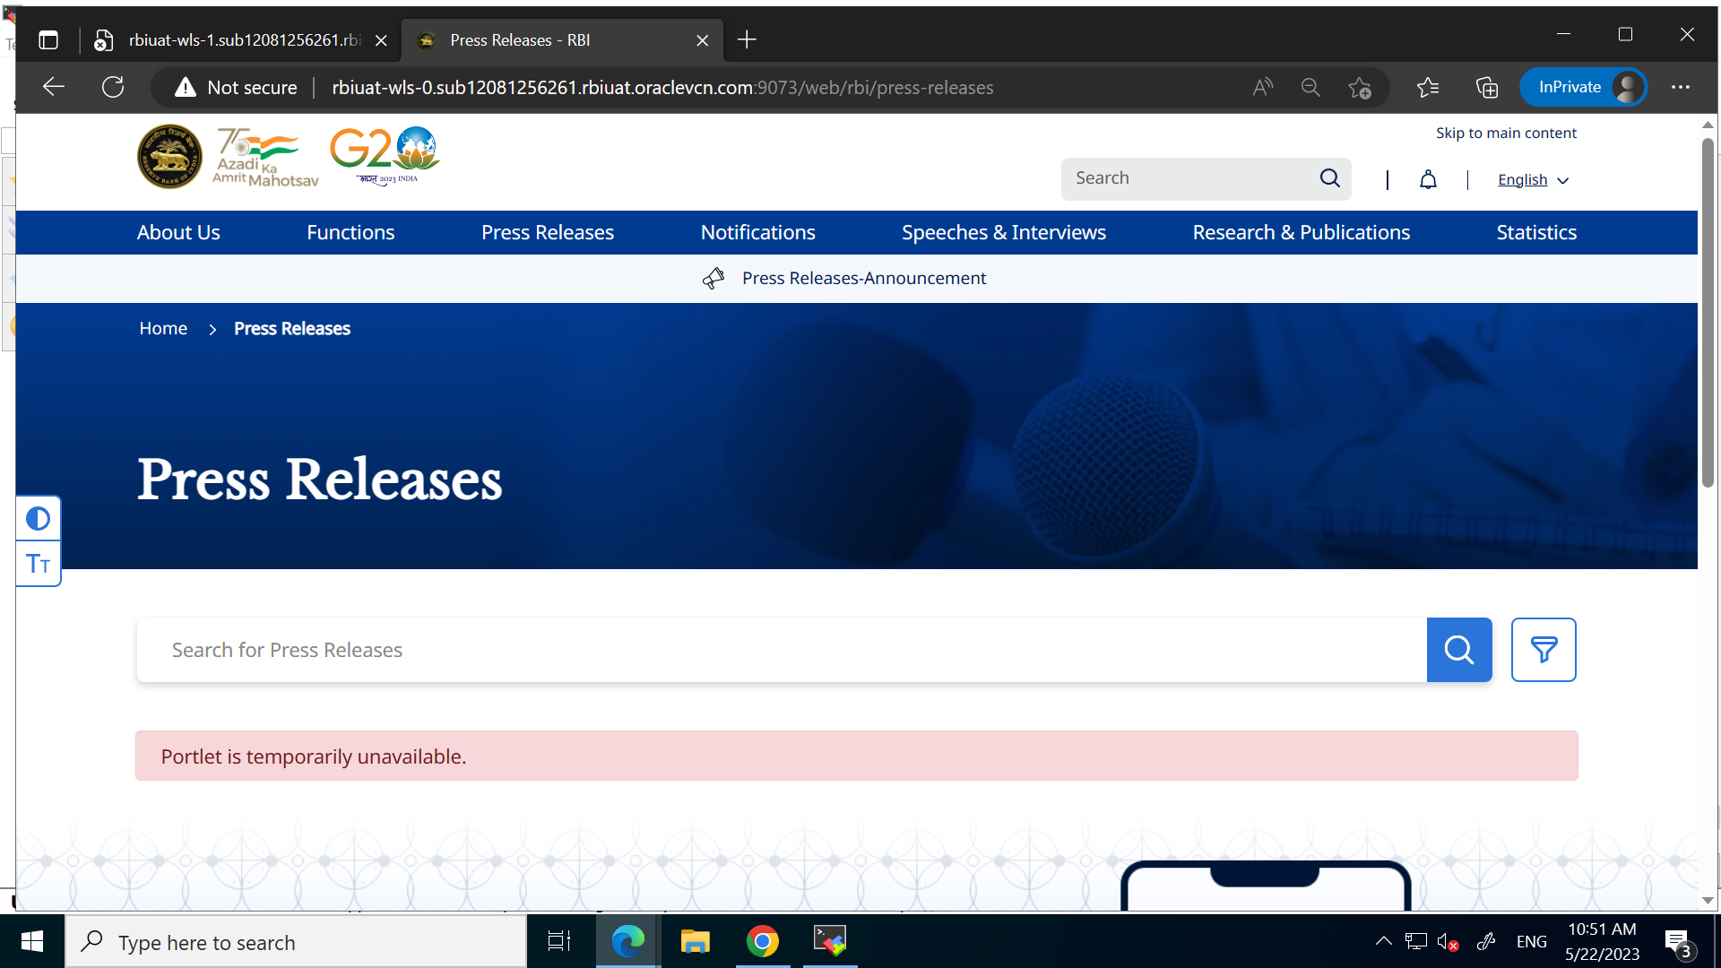Click the Home breadcrumb link

tap(163, 329)
